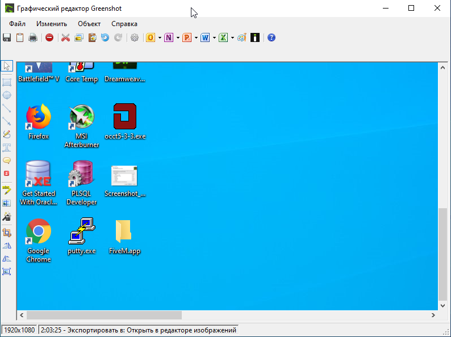Click the vertical scrollbar down arrow
This screenshot has width=451, height=337.
point(442,306)
